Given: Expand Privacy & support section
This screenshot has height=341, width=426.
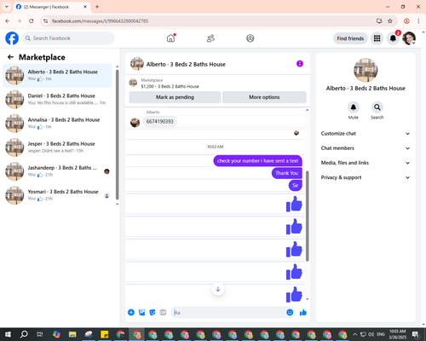Looking at the screenshot, I should pos(366,177).
